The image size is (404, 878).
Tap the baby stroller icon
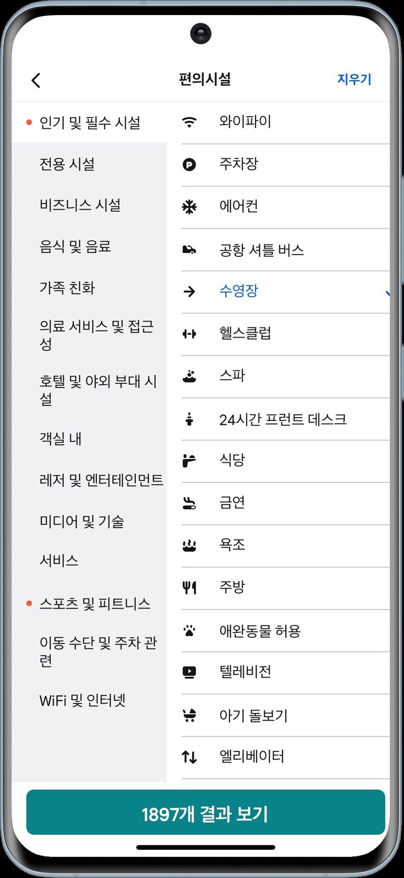189,715
